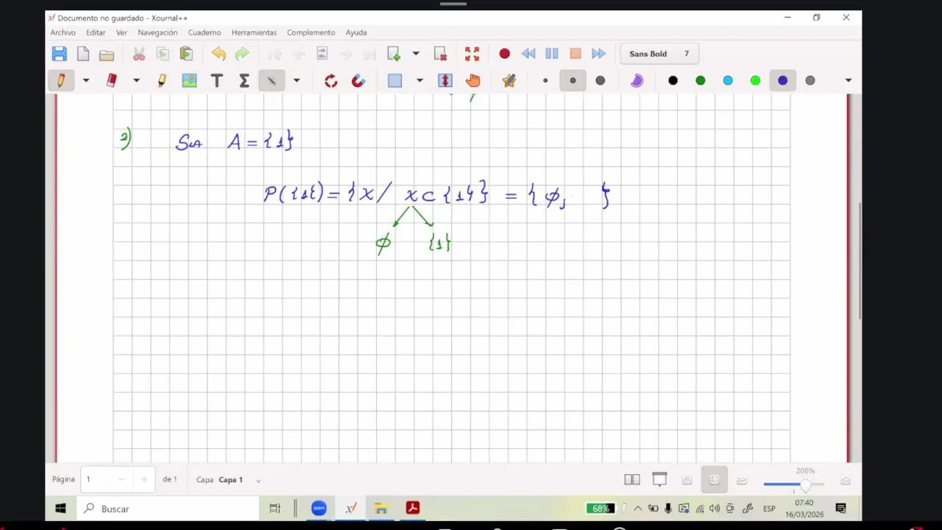
Task: Pause the audio playback
Action: 552,54
